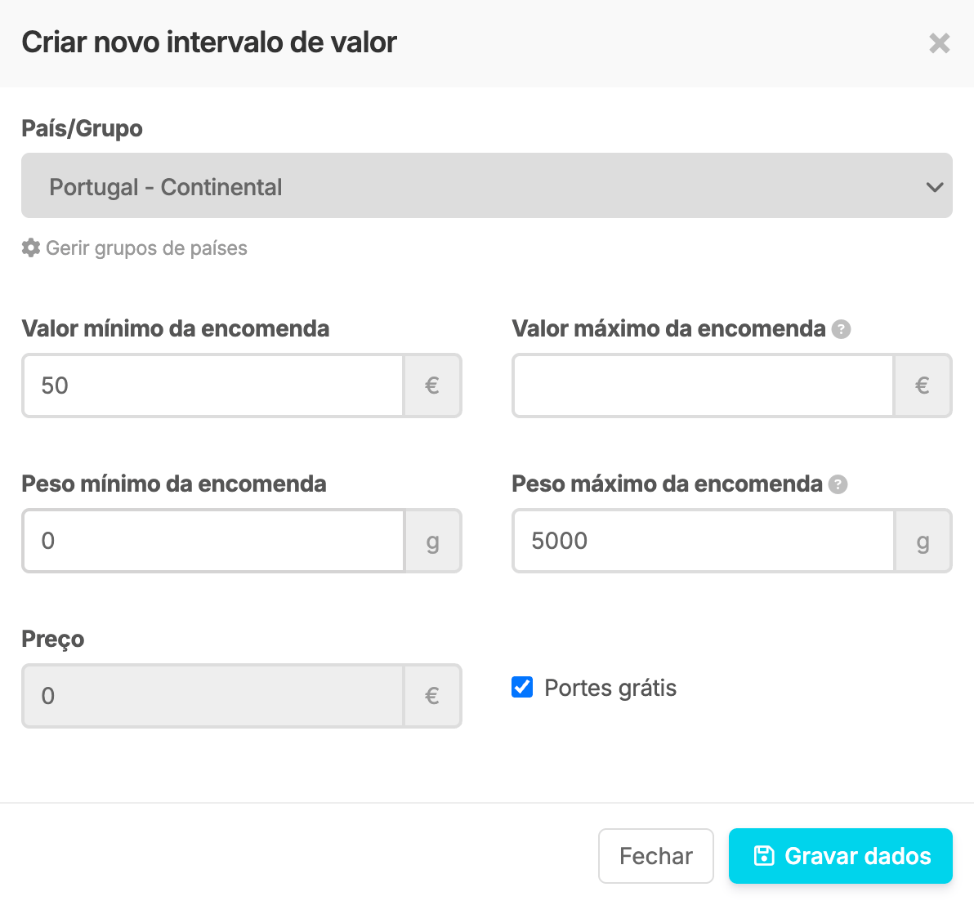
Task: Click inside the Valor máximo da encomenda field
Action: [x=703, y=385]
